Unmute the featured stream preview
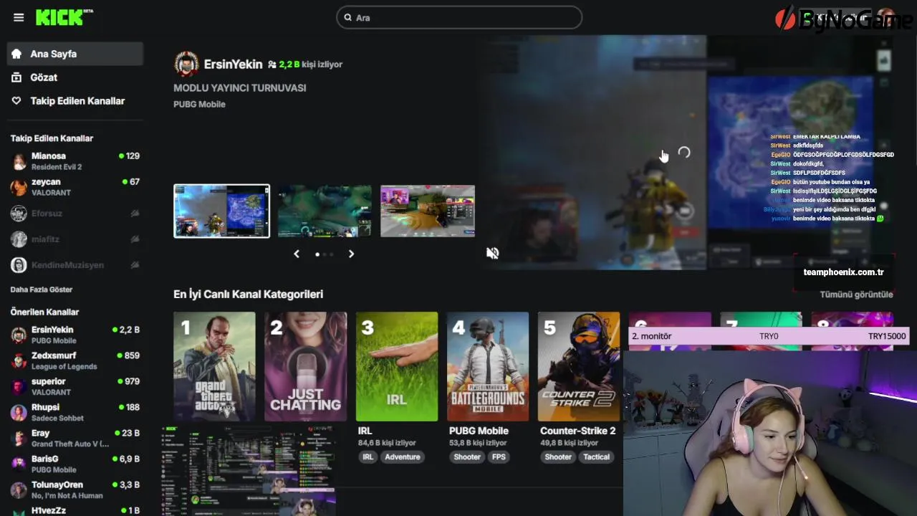The width and height of the screenshot is (917, 516). [493, 253]
